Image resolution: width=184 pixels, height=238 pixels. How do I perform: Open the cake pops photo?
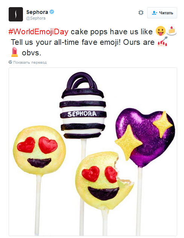pos(93,152)
